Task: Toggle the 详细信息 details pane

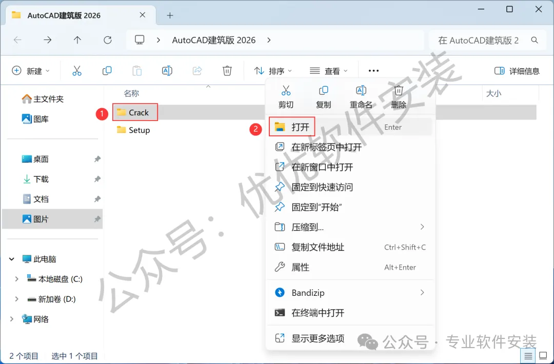Action: [517, 71]
